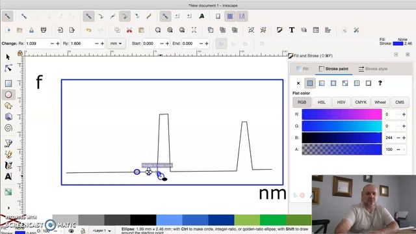Increase the Ry value with plus
The height and width of the screenshot is (234, 416).
coord(102,44)
